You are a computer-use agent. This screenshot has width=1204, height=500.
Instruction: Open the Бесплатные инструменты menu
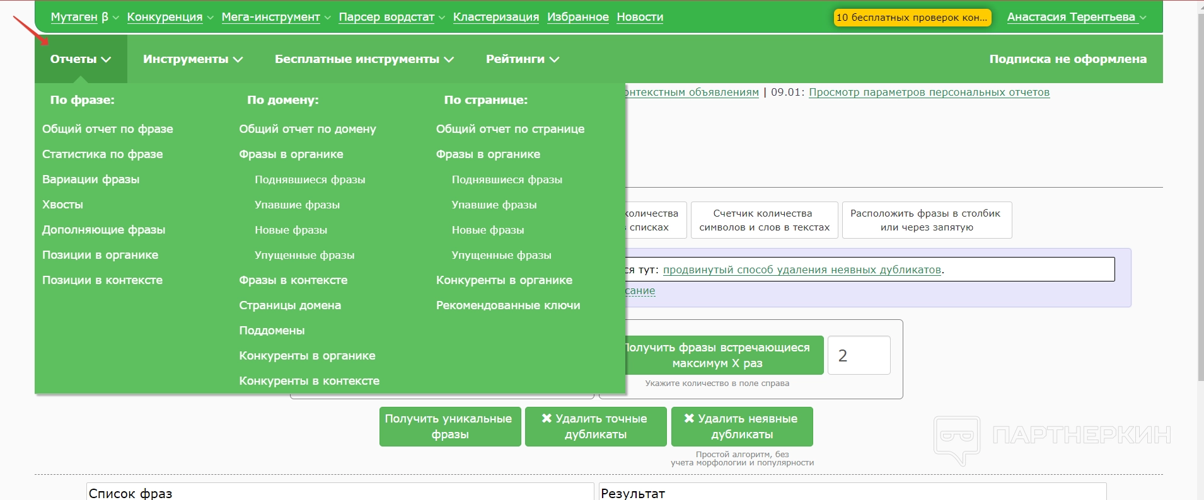click(x=364, y=59)
